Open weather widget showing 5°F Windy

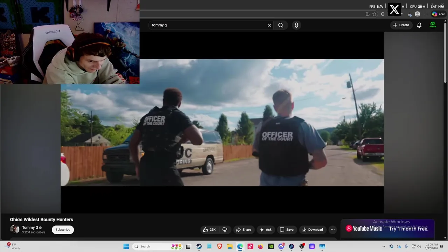click(12, 246)
